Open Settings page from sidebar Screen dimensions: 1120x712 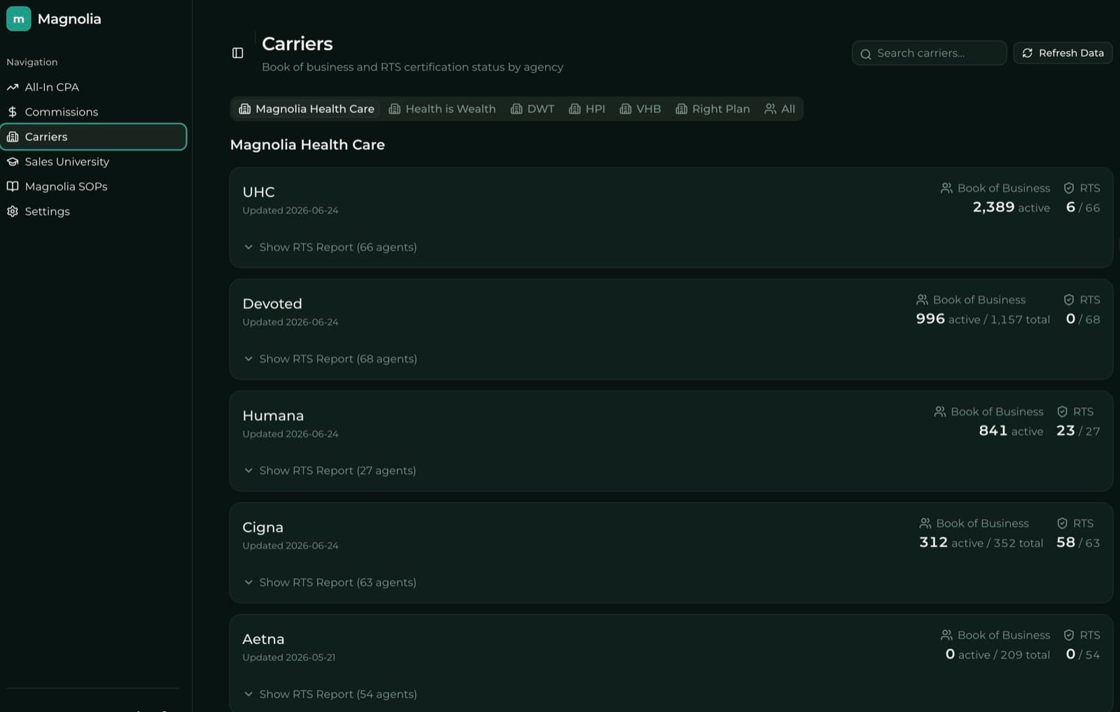click(94, 211)
